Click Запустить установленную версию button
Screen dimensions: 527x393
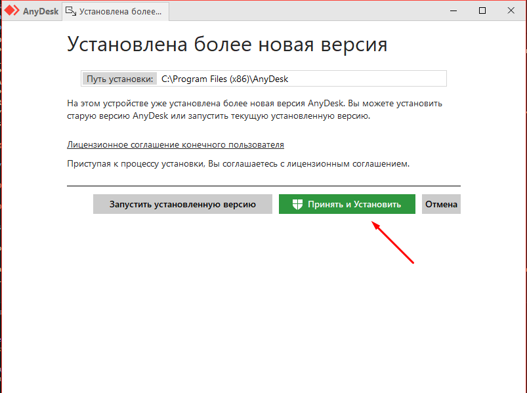pyautogui.click(x=182, y=204)
